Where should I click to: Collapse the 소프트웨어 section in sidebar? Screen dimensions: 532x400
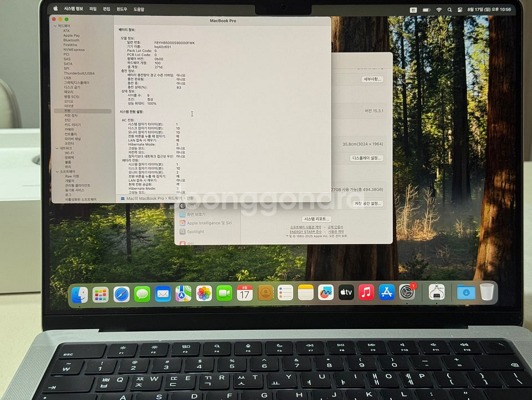57,172
